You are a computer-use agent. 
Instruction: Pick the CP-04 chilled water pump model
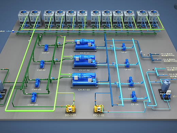(x=134, y=97)
